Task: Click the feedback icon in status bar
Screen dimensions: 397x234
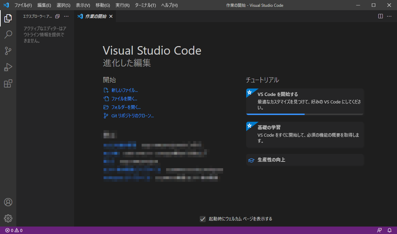Action: tap(379, 230)
